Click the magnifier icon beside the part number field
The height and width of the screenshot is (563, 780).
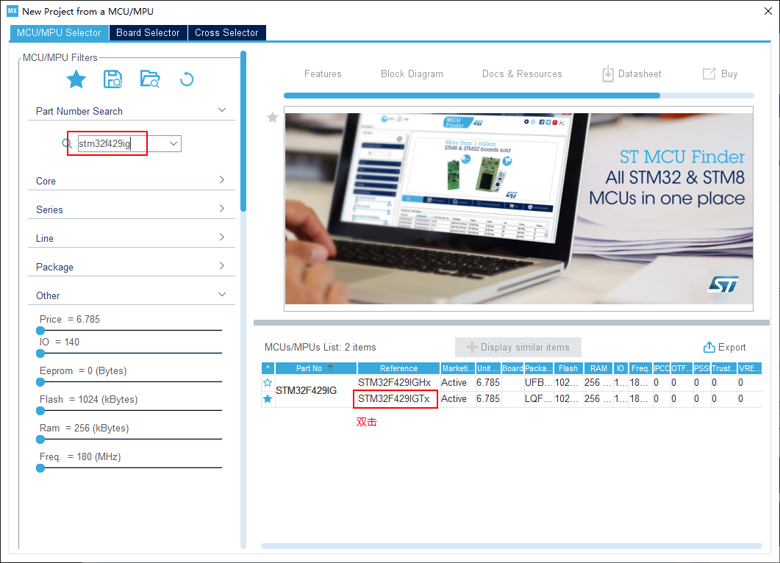(x=67, y=144)
